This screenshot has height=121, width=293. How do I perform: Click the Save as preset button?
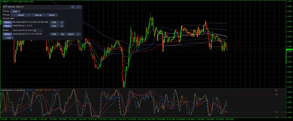click(38, 15)
